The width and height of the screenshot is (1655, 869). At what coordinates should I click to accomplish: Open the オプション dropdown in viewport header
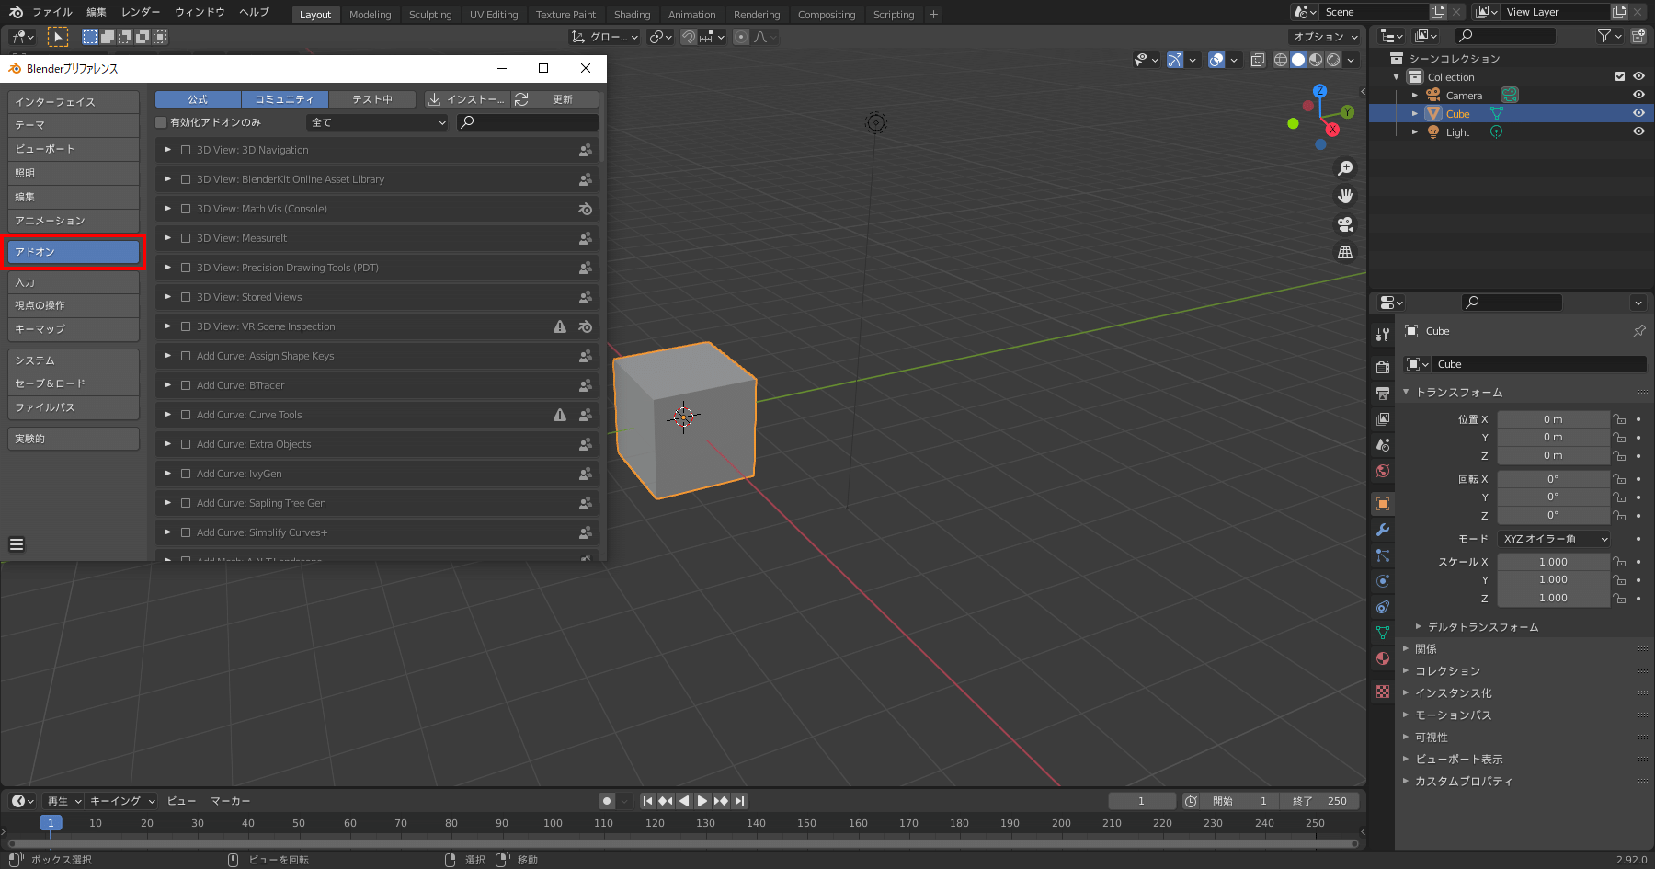(x=1324, y=37)
